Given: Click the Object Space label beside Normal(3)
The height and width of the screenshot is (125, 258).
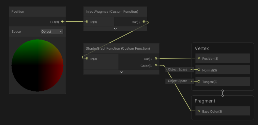Looking at the screenshot, I should tap(177, 70).
